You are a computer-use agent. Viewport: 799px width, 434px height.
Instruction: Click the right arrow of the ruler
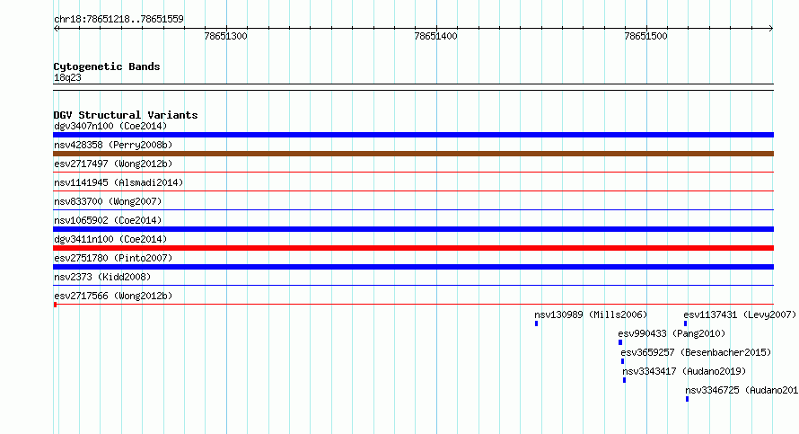click(x=770, y=28)
